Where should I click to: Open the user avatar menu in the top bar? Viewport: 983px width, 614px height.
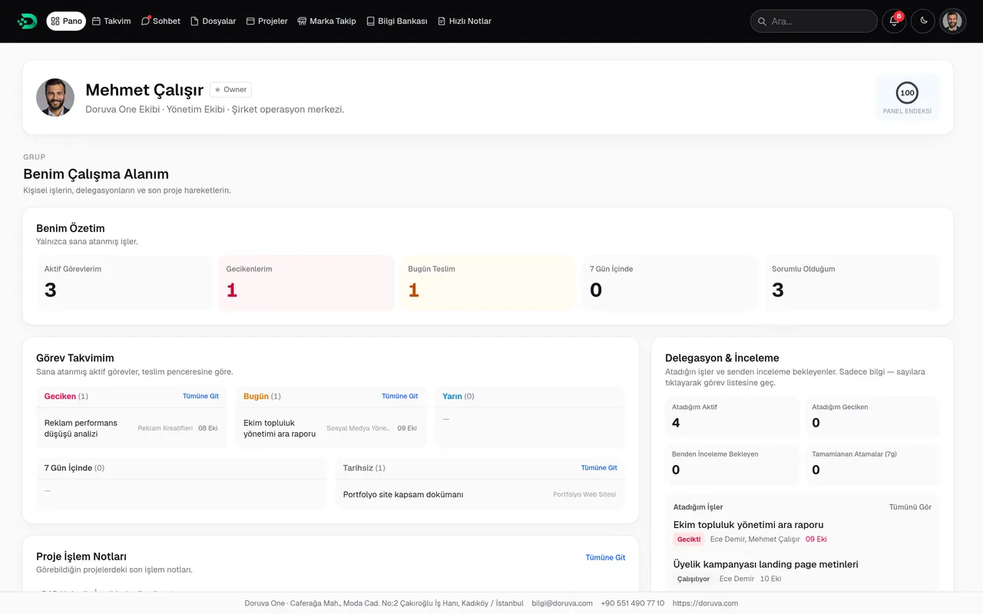tap(952, 21)
